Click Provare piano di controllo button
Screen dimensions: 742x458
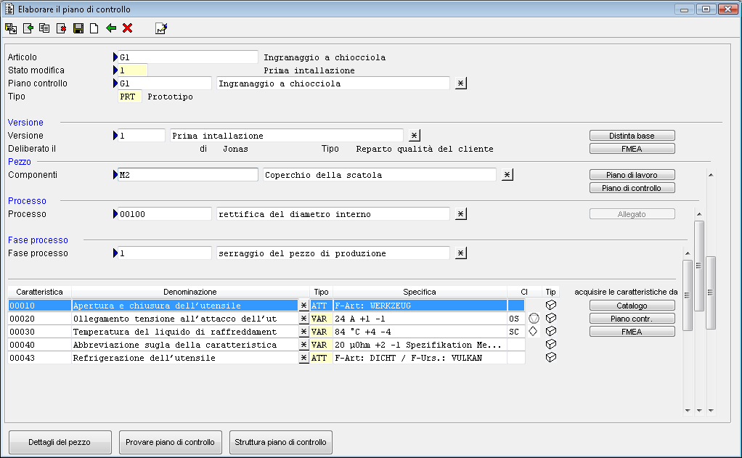(x=170, y=442)
